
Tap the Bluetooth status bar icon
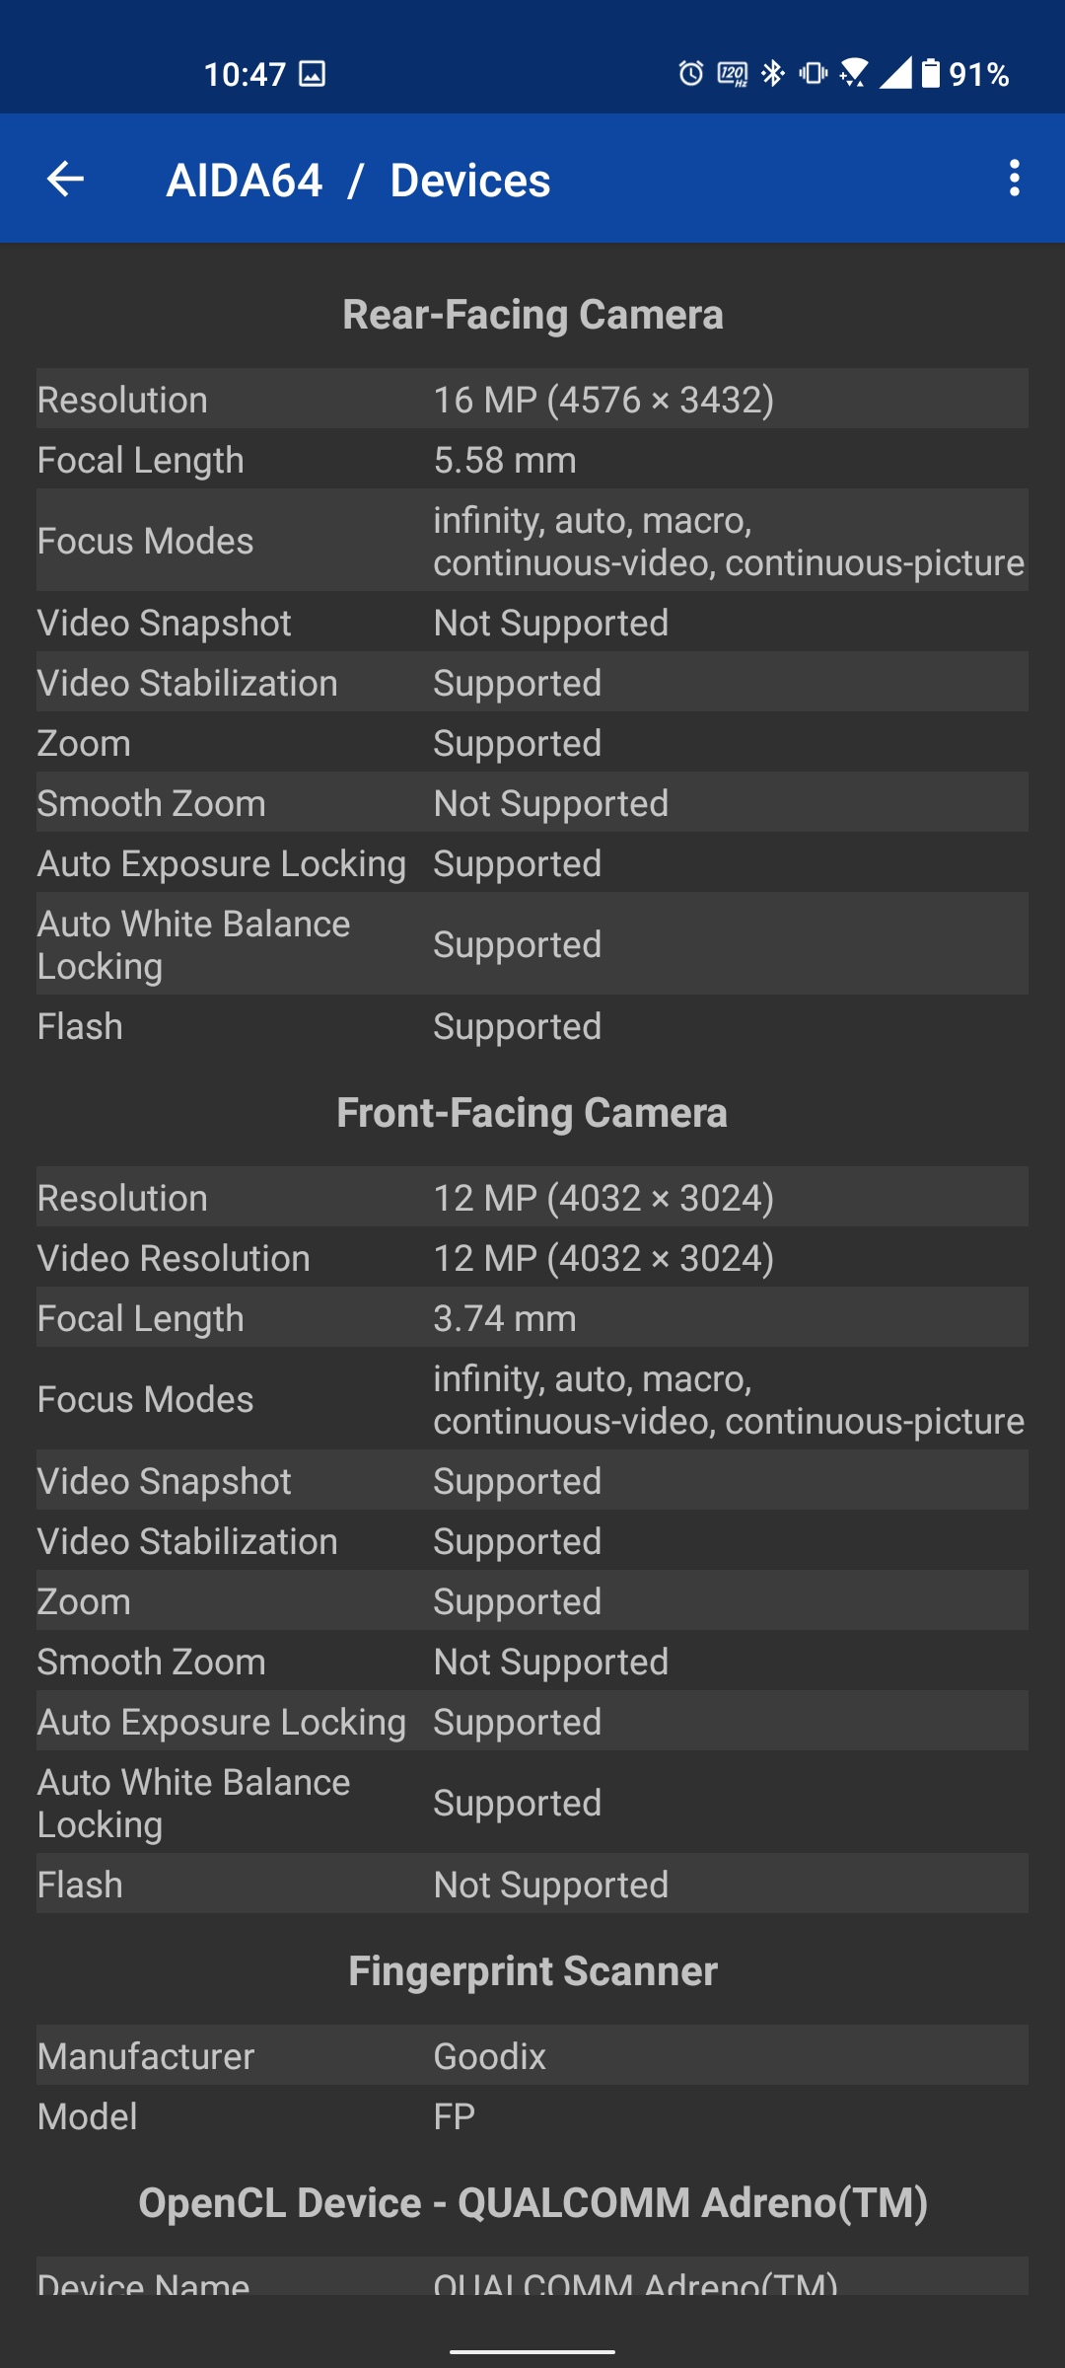click(x=773, y=73)
